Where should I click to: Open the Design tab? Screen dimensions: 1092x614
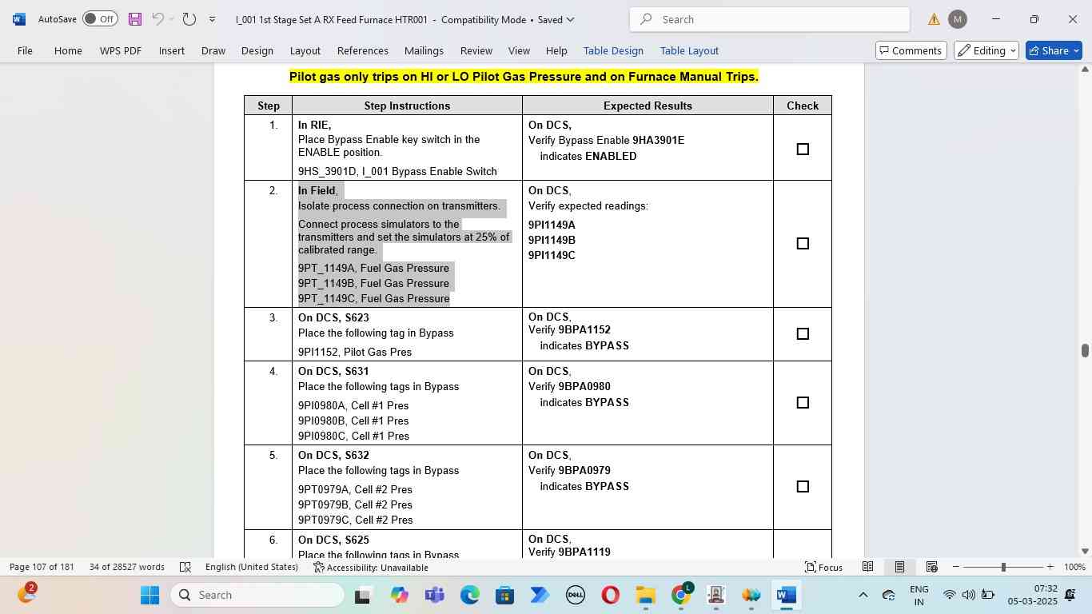pos(257,50)
